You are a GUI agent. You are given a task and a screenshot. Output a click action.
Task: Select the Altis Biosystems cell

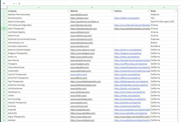tap(39, 18)
